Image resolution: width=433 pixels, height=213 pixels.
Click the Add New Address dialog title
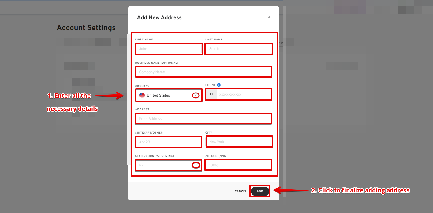tap(159, 17)
